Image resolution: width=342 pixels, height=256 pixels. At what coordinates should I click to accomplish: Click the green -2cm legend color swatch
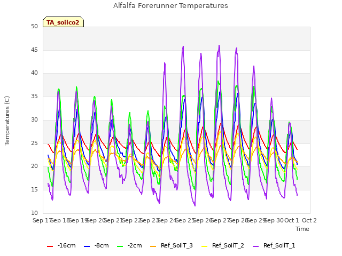[120, 246]
